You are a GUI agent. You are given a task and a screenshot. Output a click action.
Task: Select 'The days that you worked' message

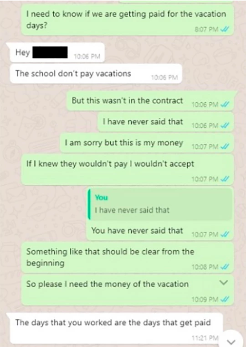pos(116,329)
